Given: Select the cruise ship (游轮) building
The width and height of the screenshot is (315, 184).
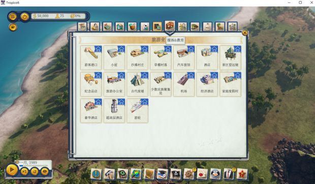Looking at the screenshot, I should (137, 110).
